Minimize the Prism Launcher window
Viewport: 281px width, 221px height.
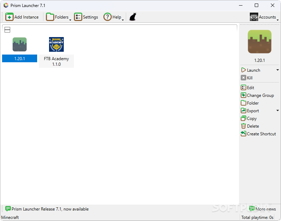241,5
